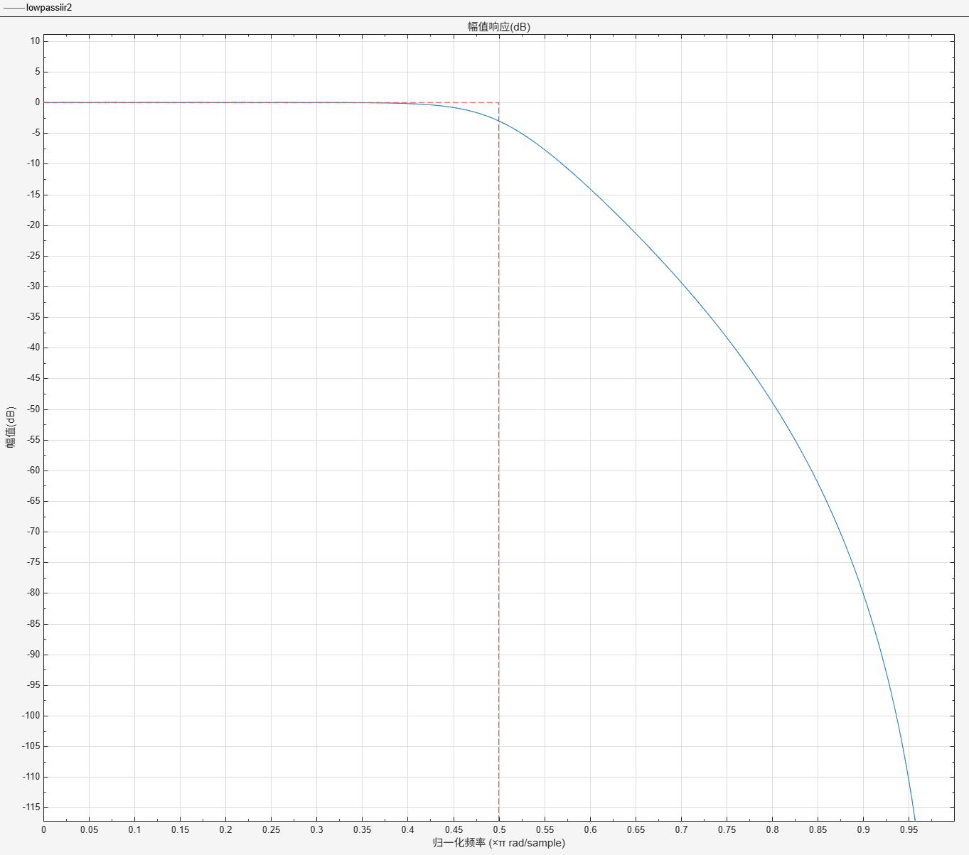Select x-axis tick label 0.1
Screen dimensions: 969x855
click(134, 829)
